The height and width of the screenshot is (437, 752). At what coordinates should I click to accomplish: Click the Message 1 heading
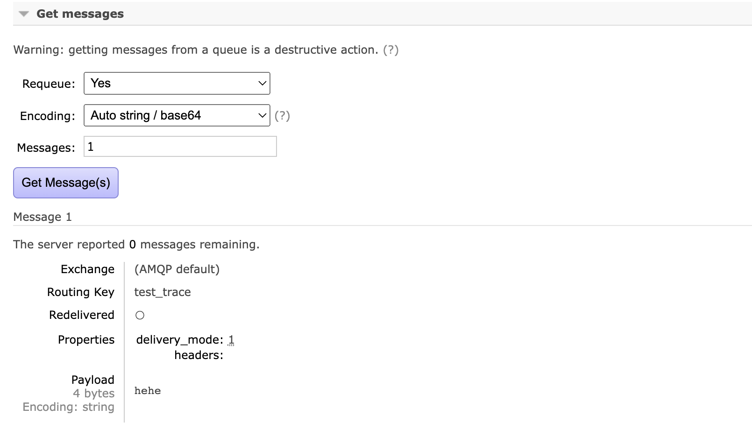click(43, 217)
